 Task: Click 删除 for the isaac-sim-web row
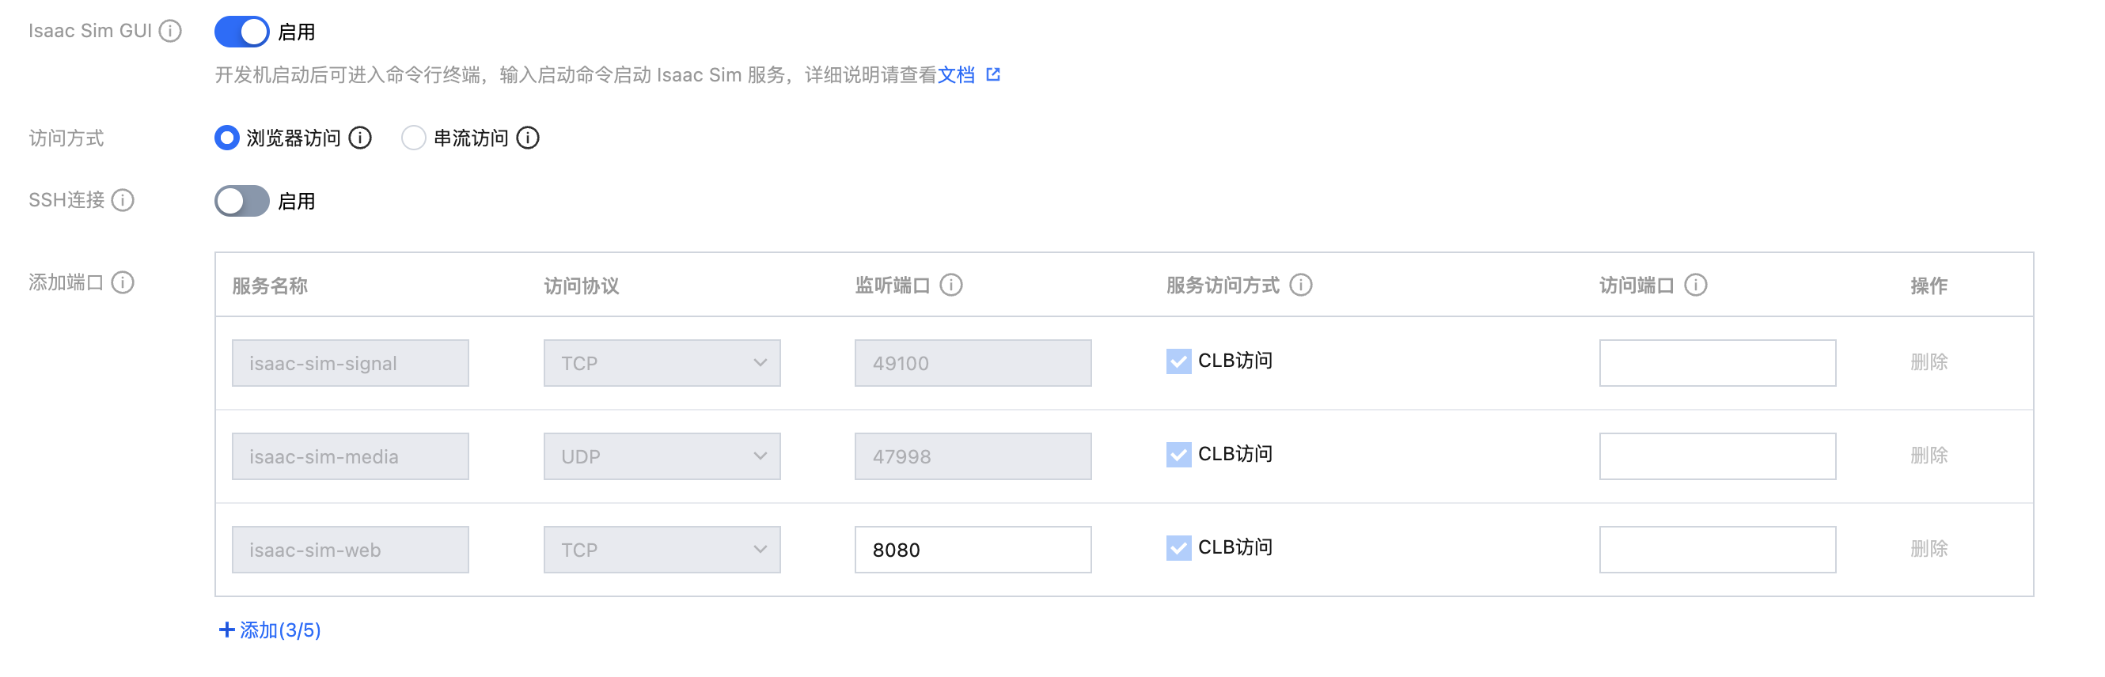click(1929, 548)
